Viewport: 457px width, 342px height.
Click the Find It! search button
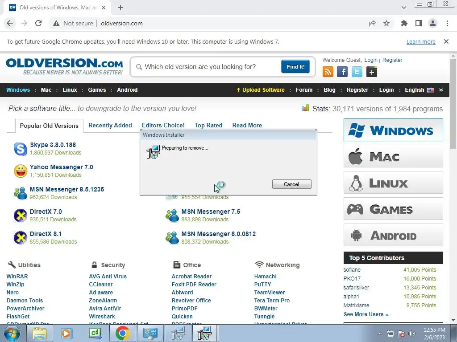click(295, 67)
